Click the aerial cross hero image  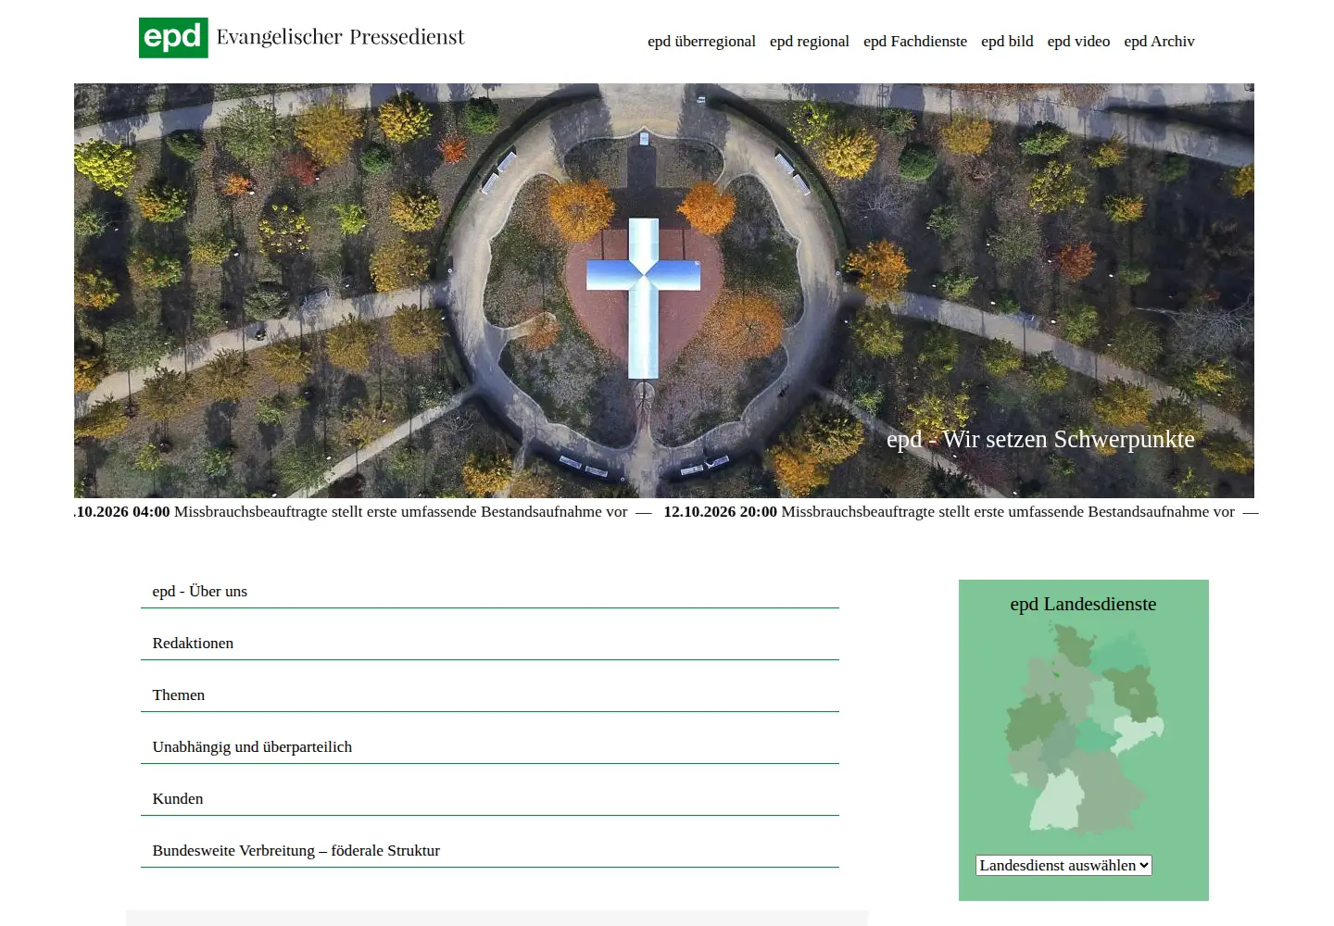click(664, 291)
